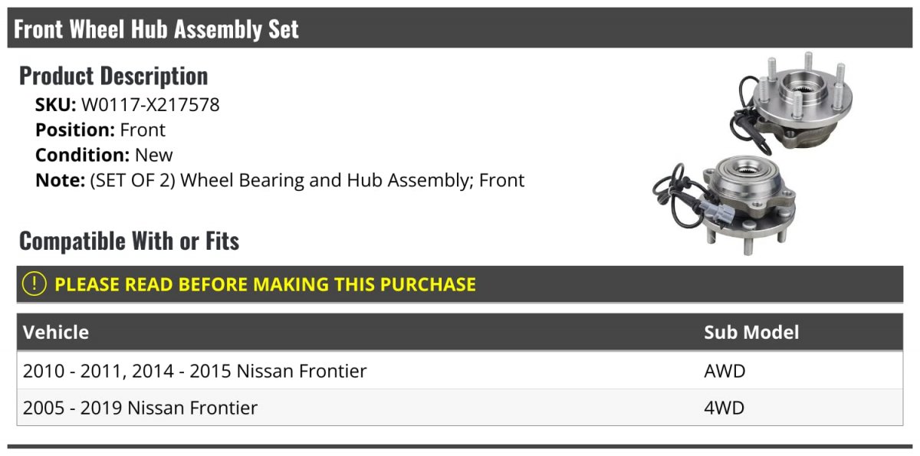Click the SKU number W0117-X217578
The image size is (920, 456).
point(150,104)
